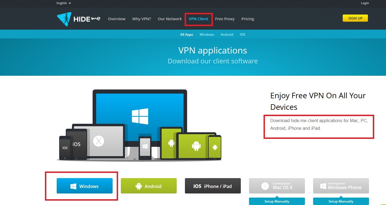Screen dimensions: 386x205
Task: Click the Login link
Action: pyautogui.click(x=365, y=3)
